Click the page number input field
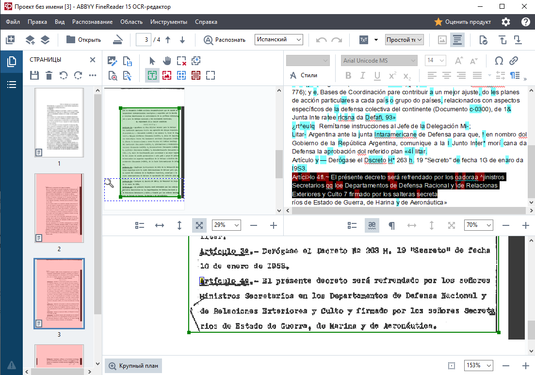 pyautogui.click(x=144, y=40)
